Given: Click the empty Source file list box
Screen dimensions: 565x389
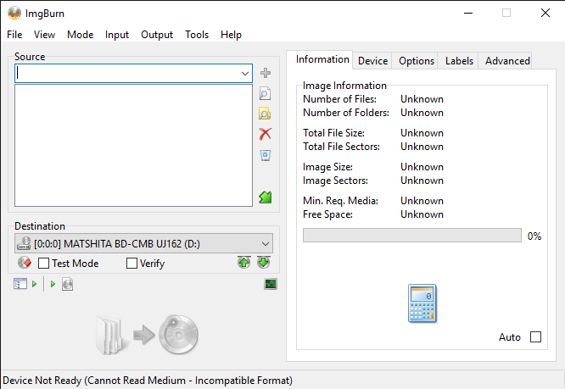Looking at the screenshot, I should 133,146.
